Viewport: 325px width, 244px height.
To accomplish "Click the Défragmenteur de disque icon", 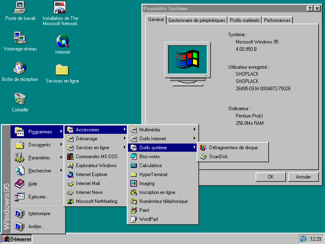I will pos(204,148).
